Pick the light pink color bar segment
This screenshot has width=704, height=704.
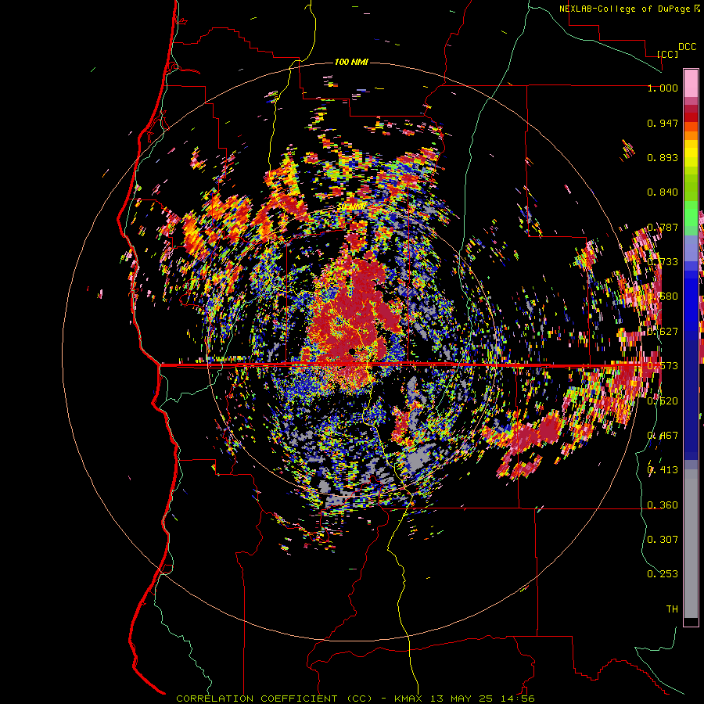click(691, 83)
